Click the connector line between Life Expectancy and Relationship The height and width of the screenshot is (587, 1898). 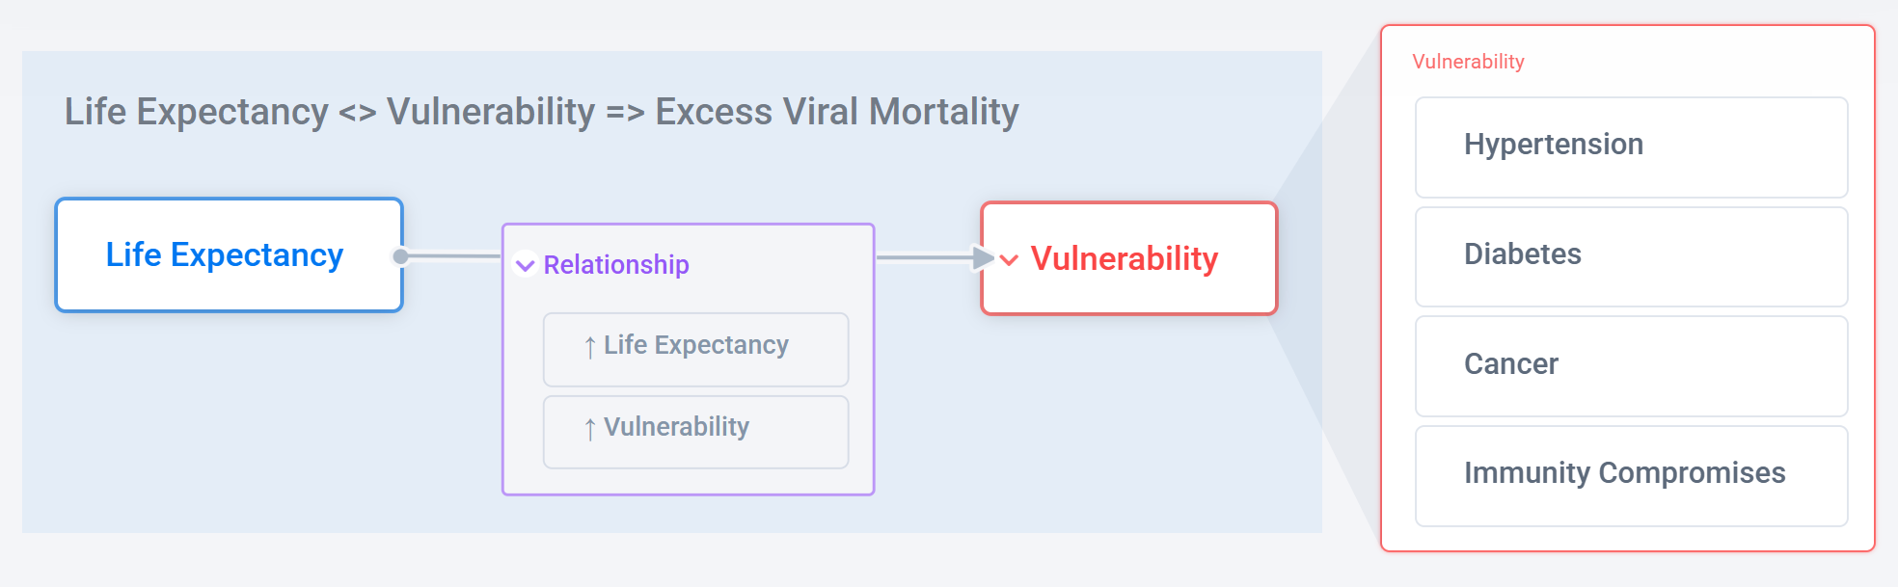click(453, 256)
